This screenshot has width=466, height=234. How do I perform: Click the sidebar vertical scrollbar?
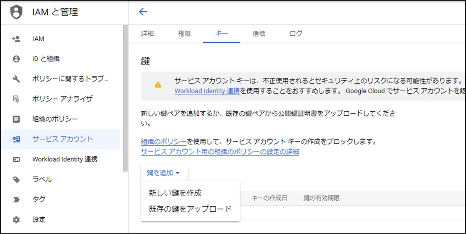point(125,98)
